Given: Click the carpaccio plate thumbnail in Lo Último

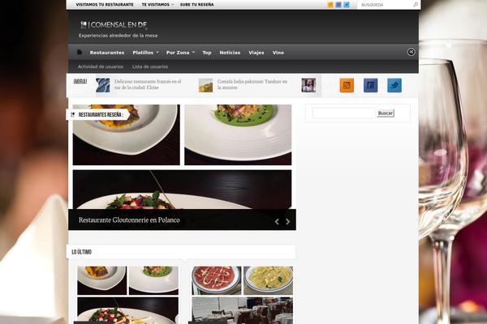Looking at the screenshot, I should (217, 280).
